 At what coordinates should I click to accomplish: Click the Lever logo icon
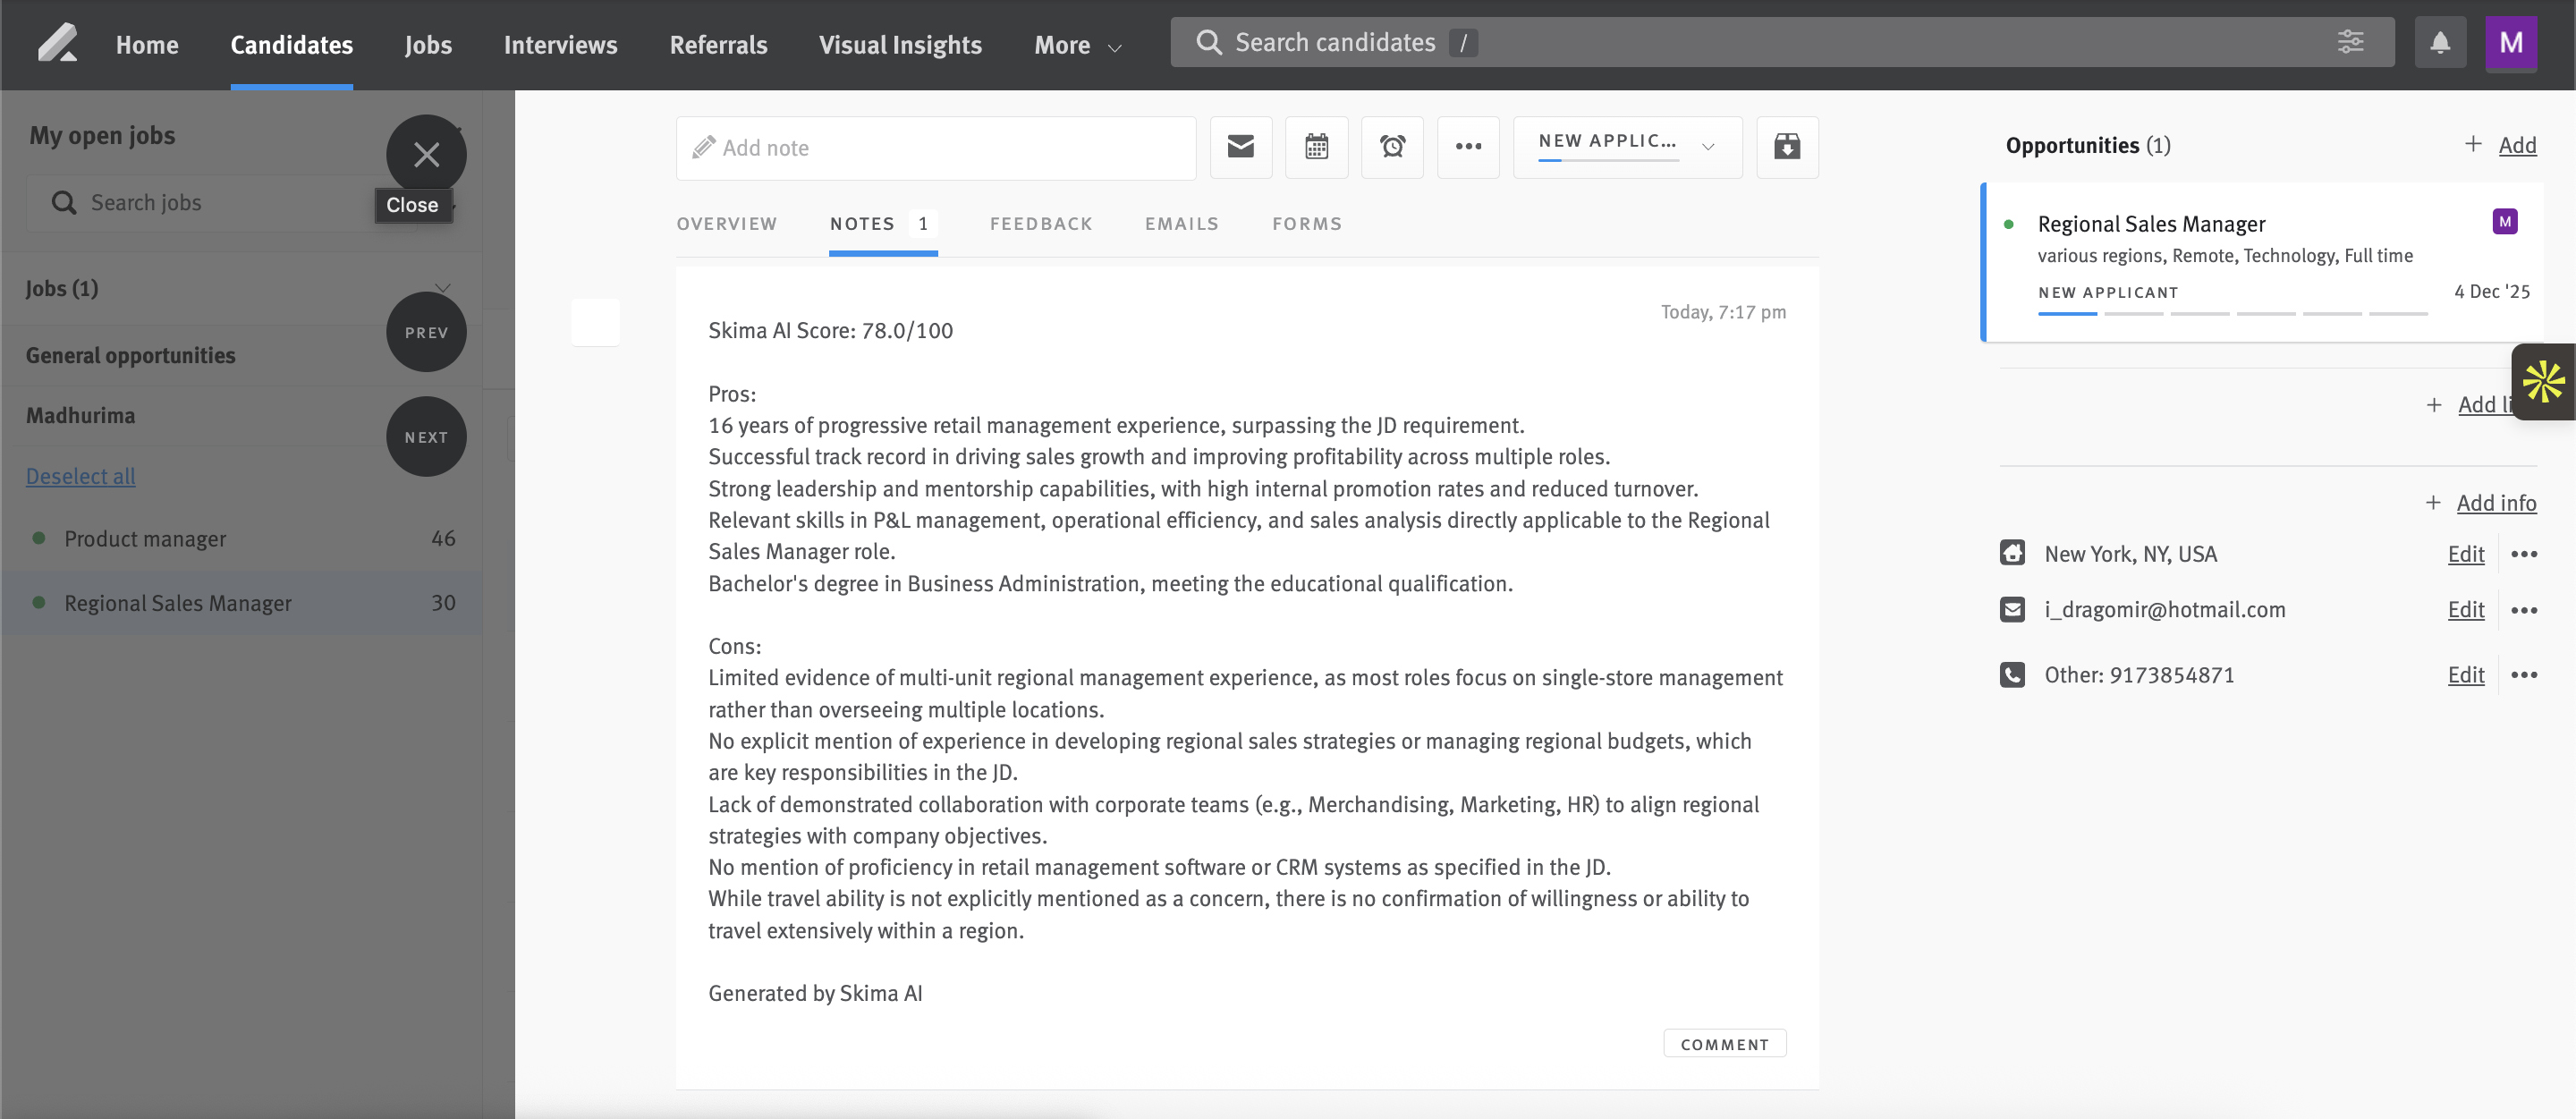click(57, 44)
